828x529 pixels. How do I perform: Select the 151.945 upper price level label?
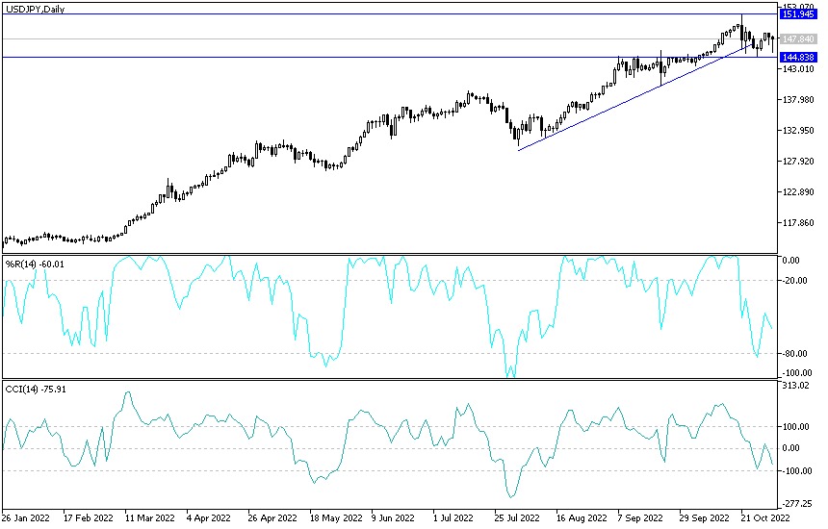click(x=798, y=13)
